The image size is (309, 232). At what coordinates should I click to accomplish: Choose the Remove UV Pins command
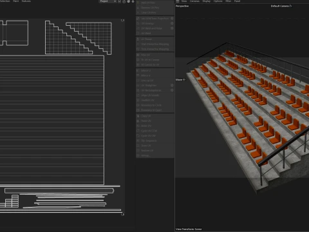point(155,8)
